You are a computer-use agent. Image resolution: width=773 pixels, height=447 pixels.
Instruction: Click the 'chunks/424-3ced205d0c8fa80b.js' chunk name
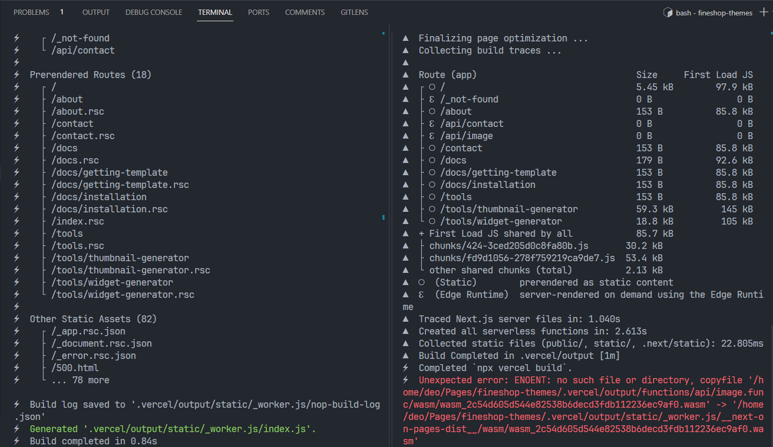click(509, 246)
